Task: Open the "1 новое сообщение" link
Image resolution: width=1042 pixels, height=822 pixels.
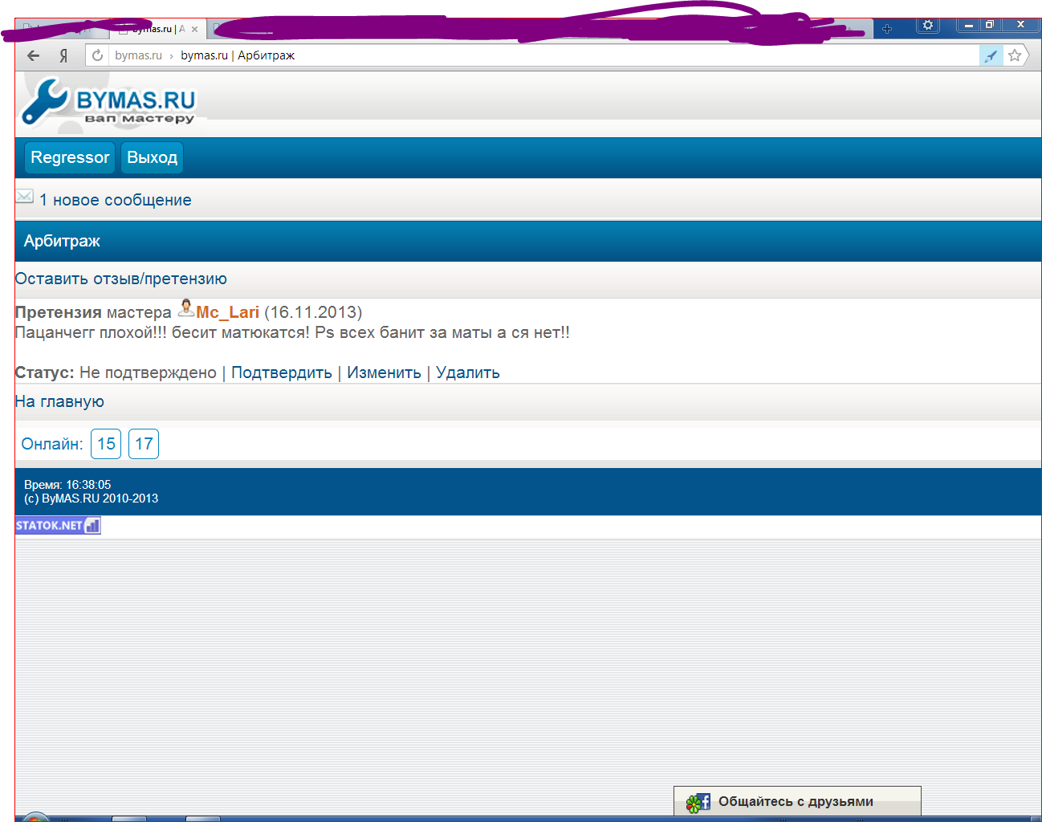Action: pyautogui.click(x=116, y=200)
